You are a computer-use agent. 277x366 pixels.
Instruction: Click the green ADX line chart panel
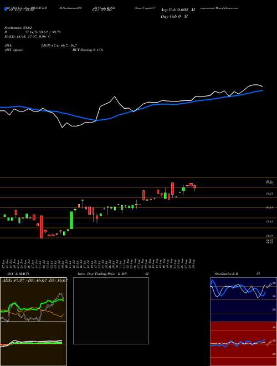point(33,299)
